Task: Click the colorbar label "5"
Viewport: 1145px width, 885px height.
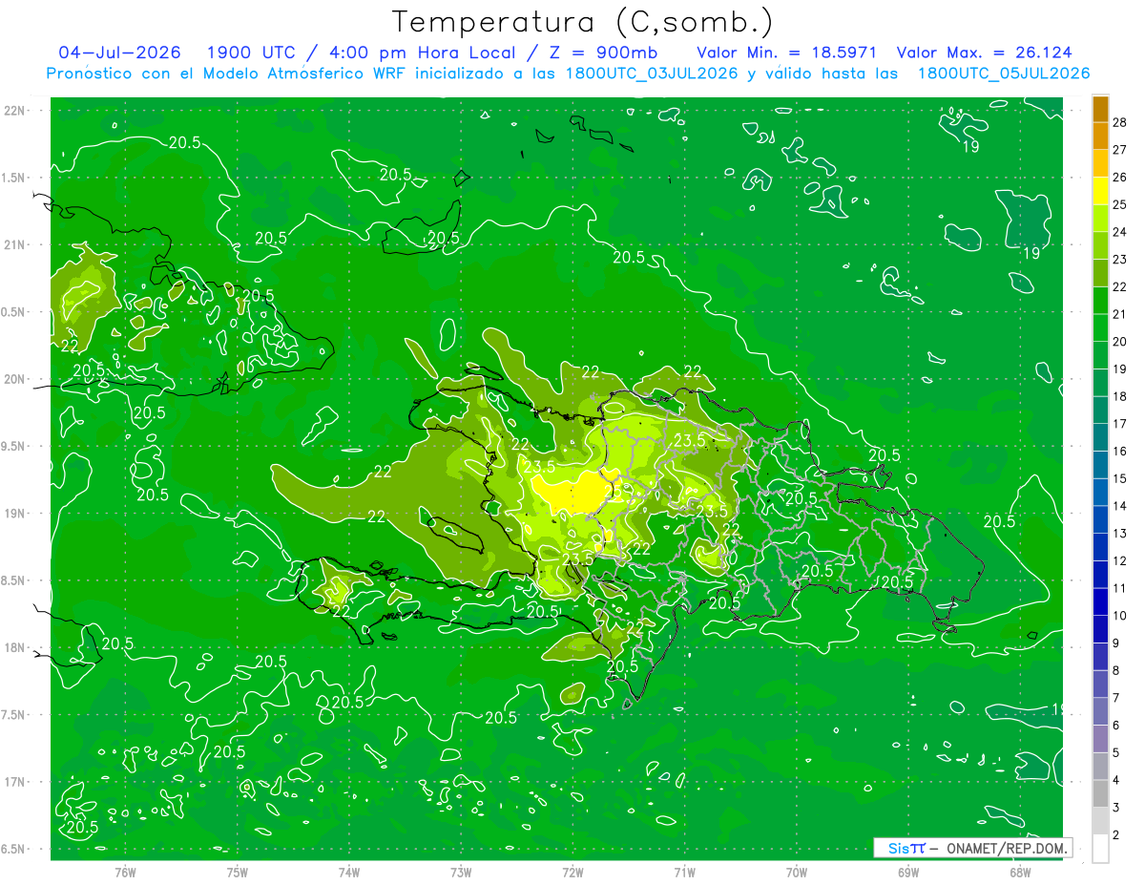Action: (x=1117, y=753)
